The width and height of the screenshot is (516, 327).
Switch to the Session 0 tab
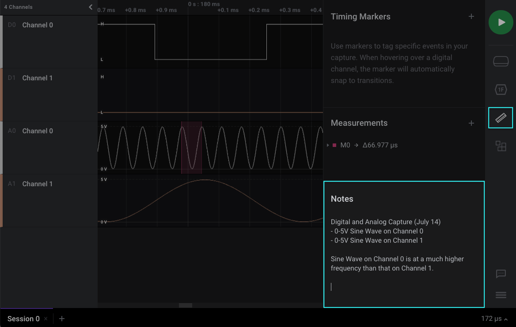point(23,319)
